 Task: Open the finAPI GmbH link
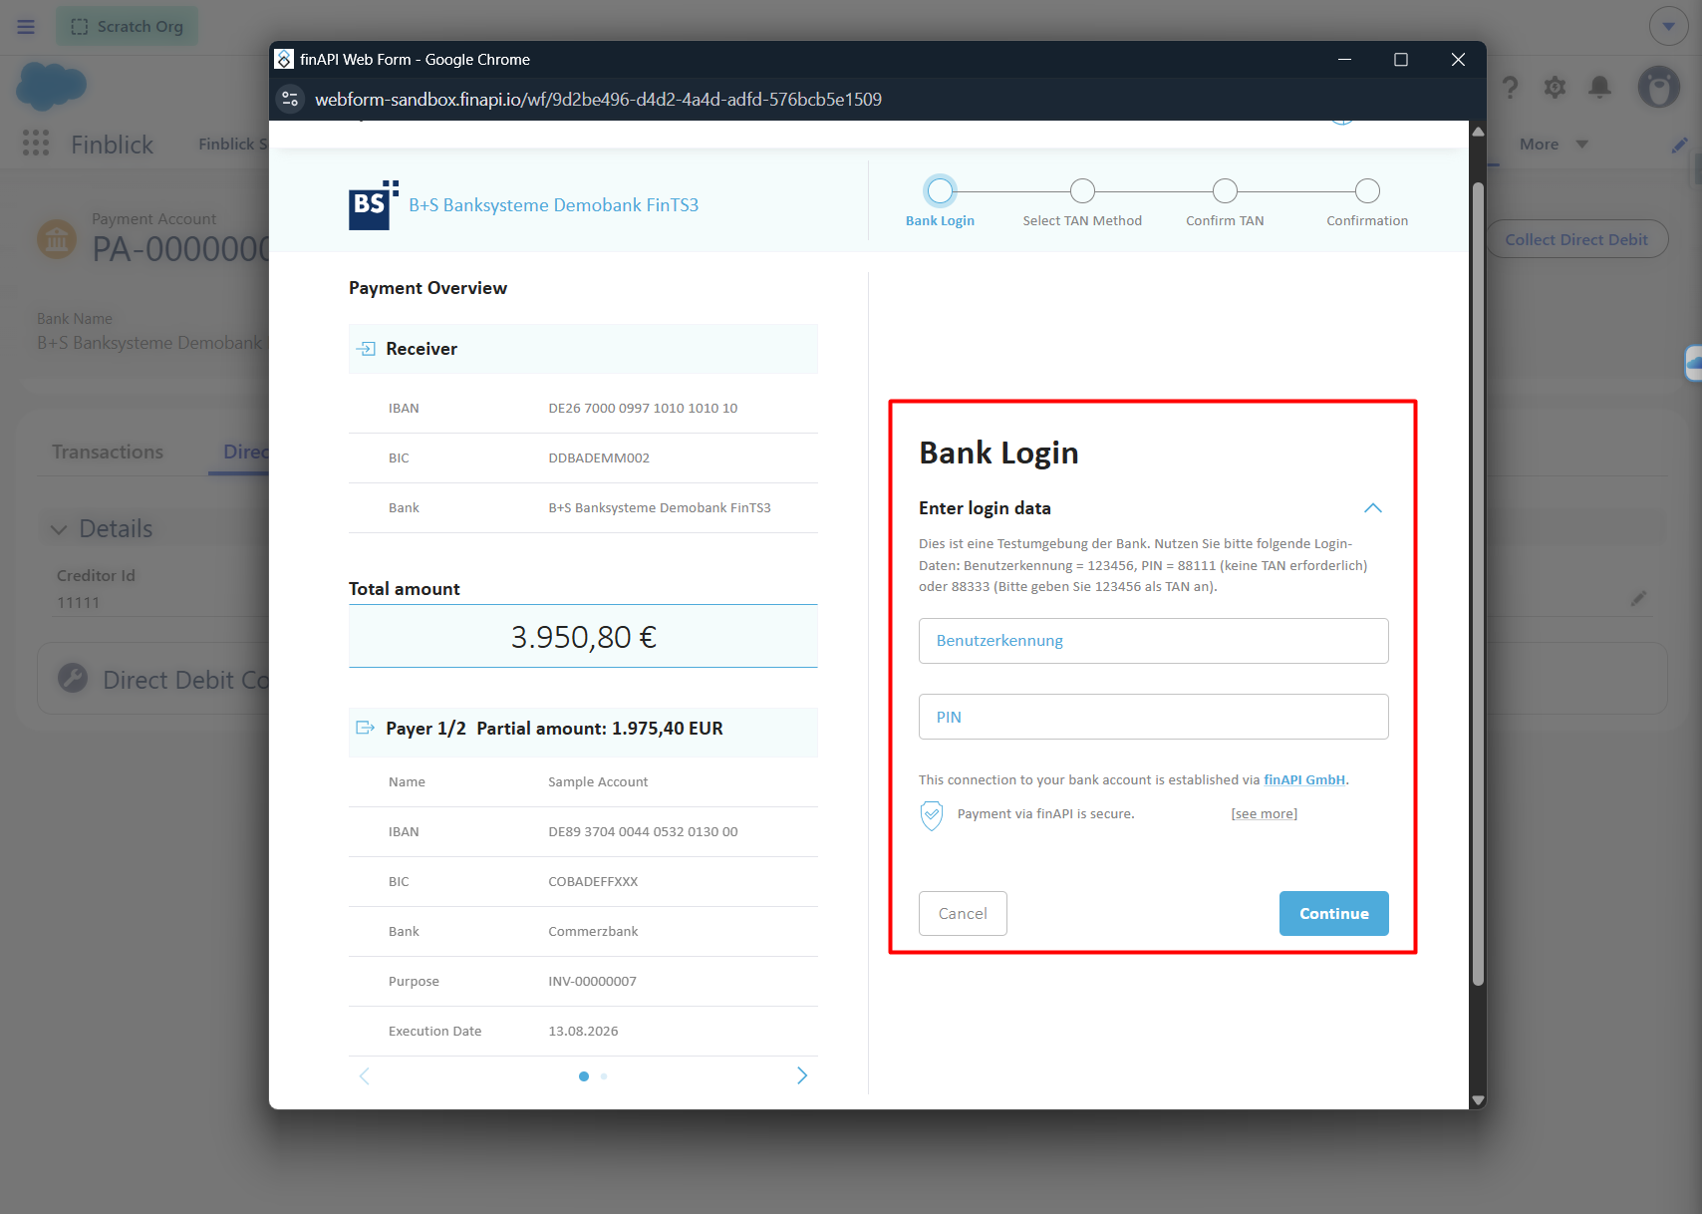pos(1303,780)
